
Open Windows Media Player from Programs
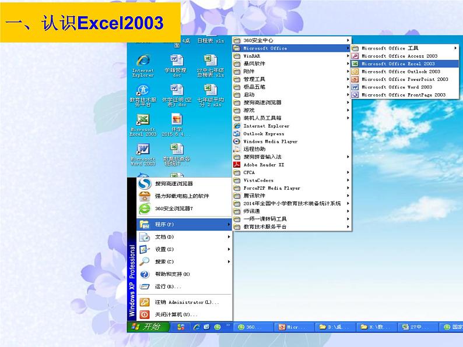(292, 141)
